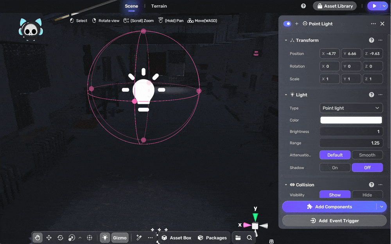Open the light Color swatch
The height and width of the screenshot is (244, 391).
click(351, 120)
